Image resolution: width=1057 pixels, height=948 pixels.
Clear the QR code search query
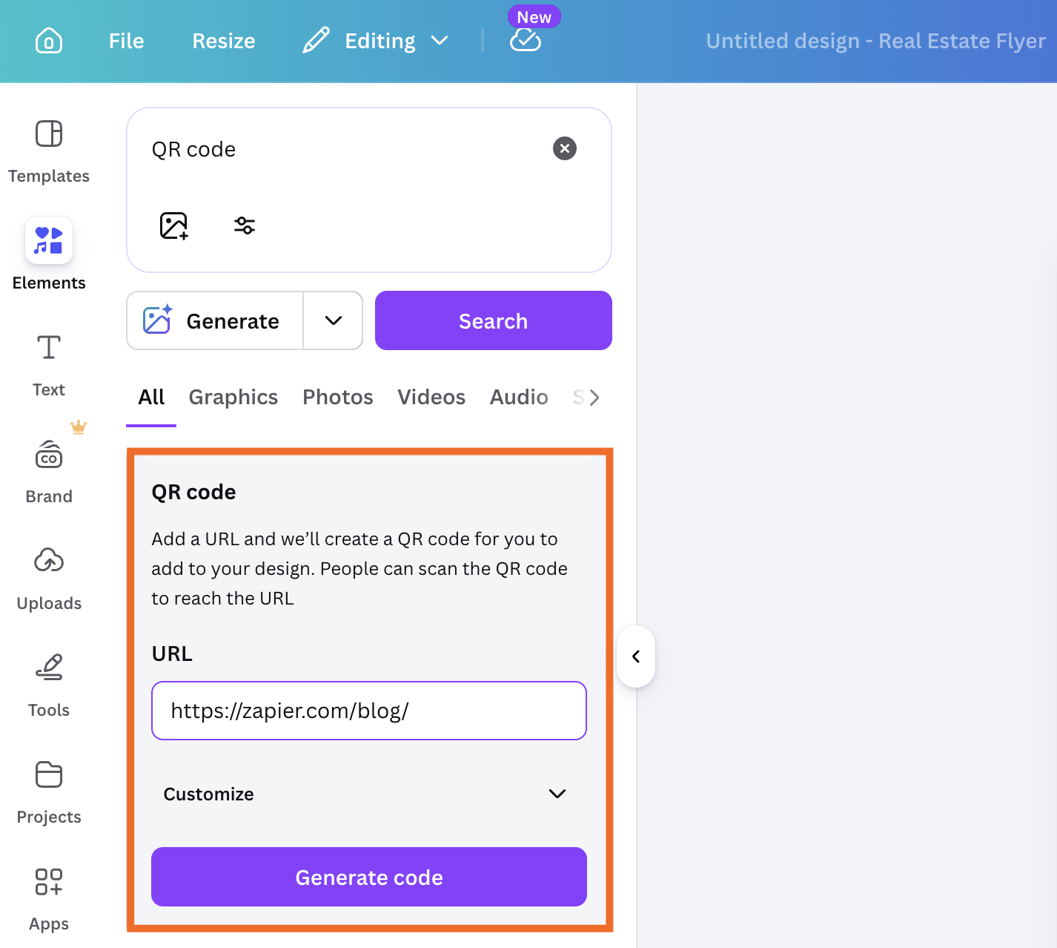[x=564, y=148]
